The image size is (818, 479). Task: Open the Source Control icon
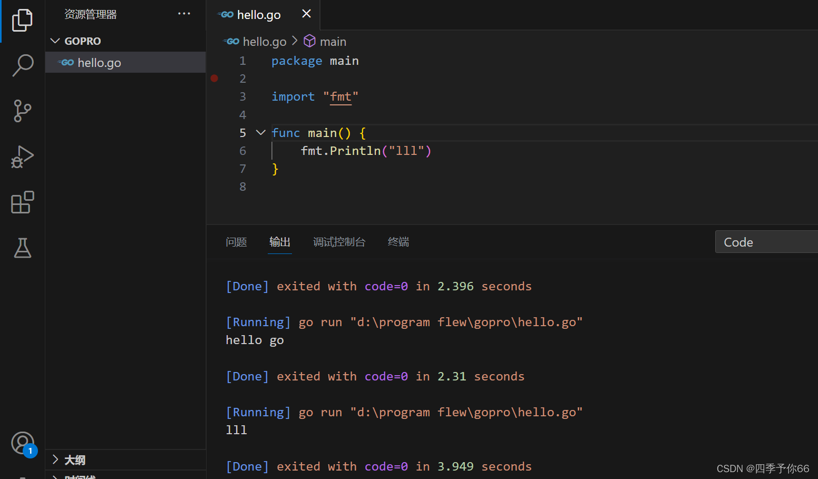tap(22, 111)
